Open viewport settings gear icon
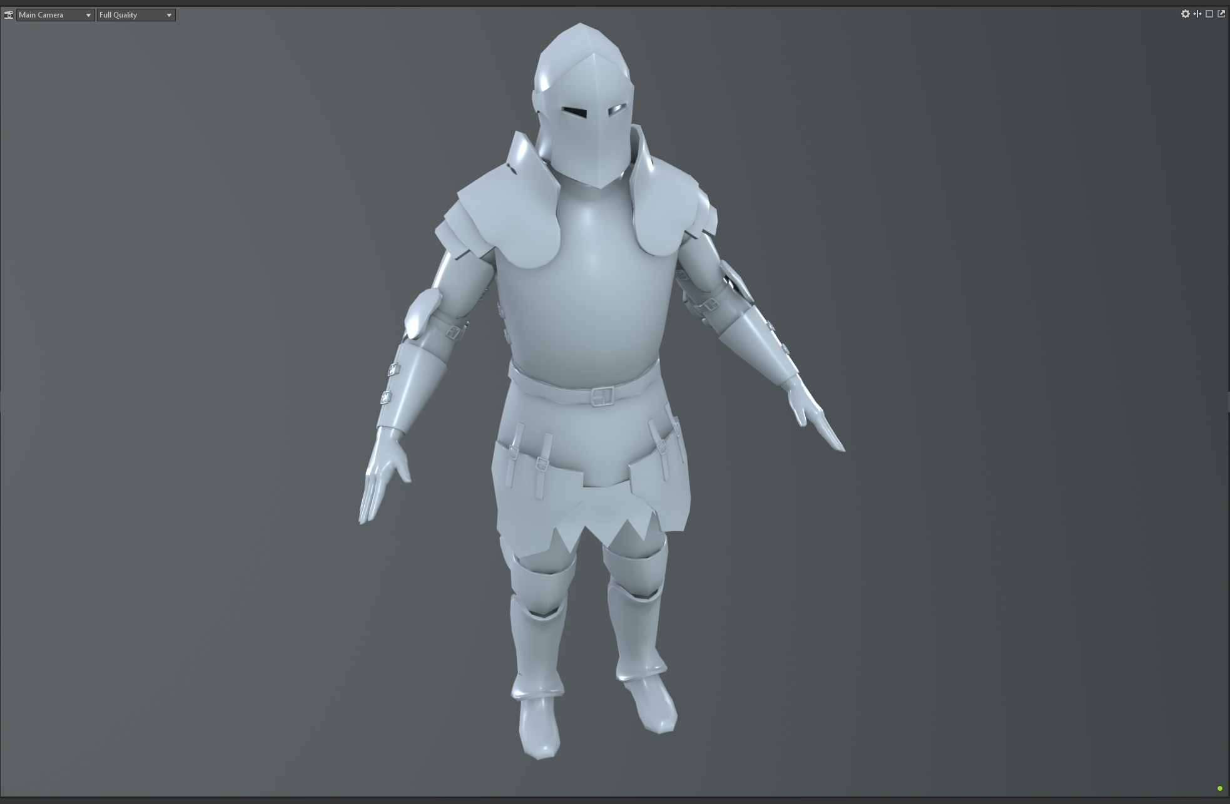 (x=1185, y=14)
